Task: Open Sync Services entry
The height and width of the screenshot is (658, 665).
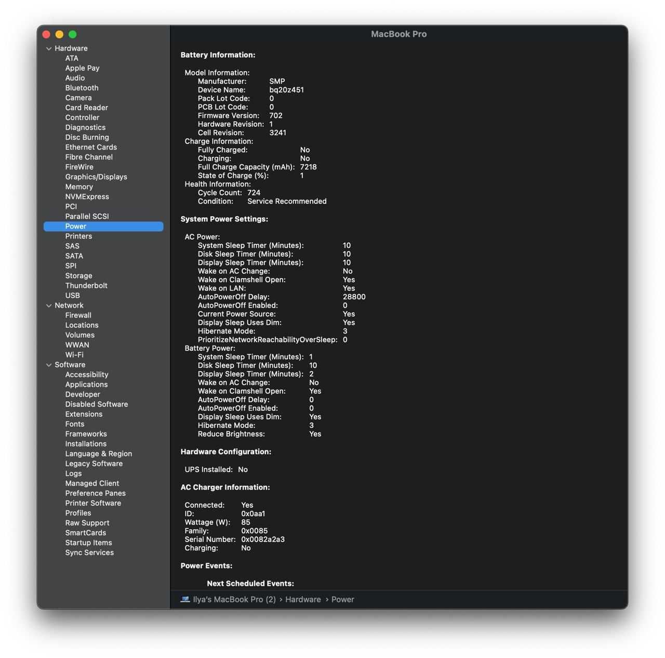Action: pyautogui.click(x=89, y=552)
